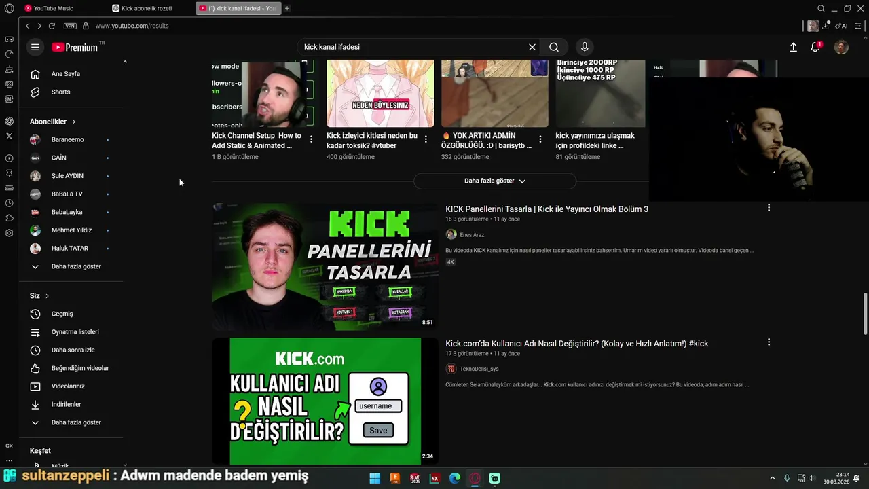Open Shorts in the sidebar
869x489 pixels.
coord(71,92)
